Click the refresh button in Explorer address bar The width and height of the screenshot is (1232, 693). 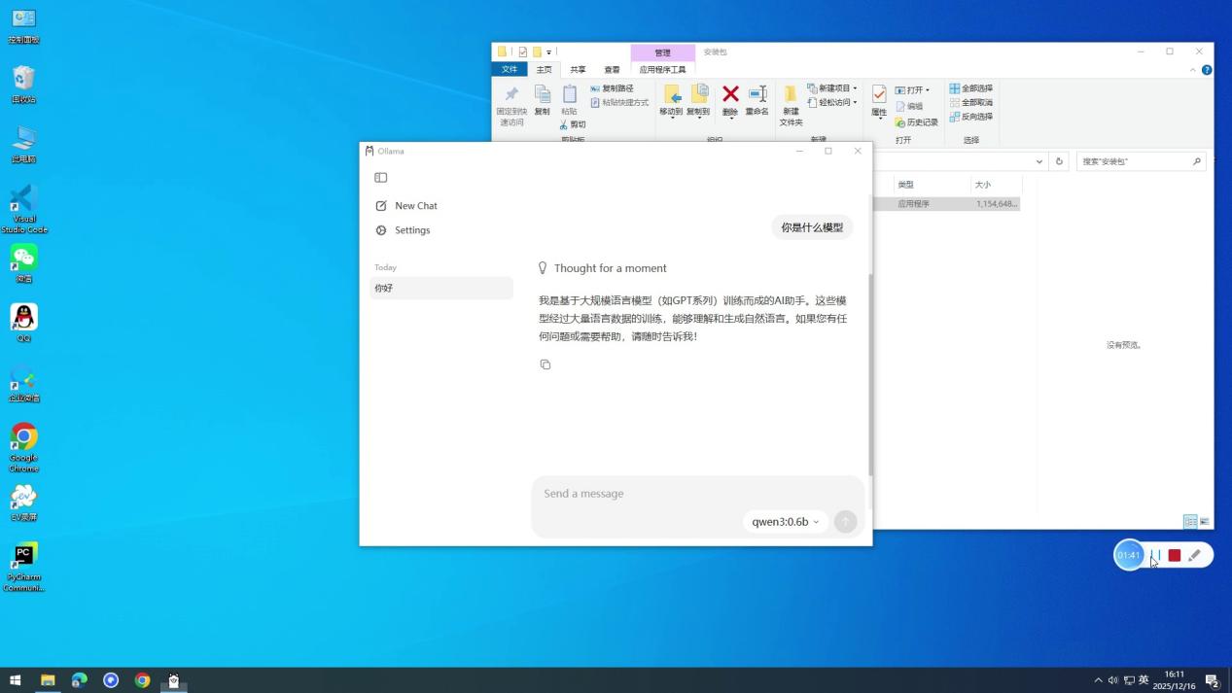click(1059, 161)
